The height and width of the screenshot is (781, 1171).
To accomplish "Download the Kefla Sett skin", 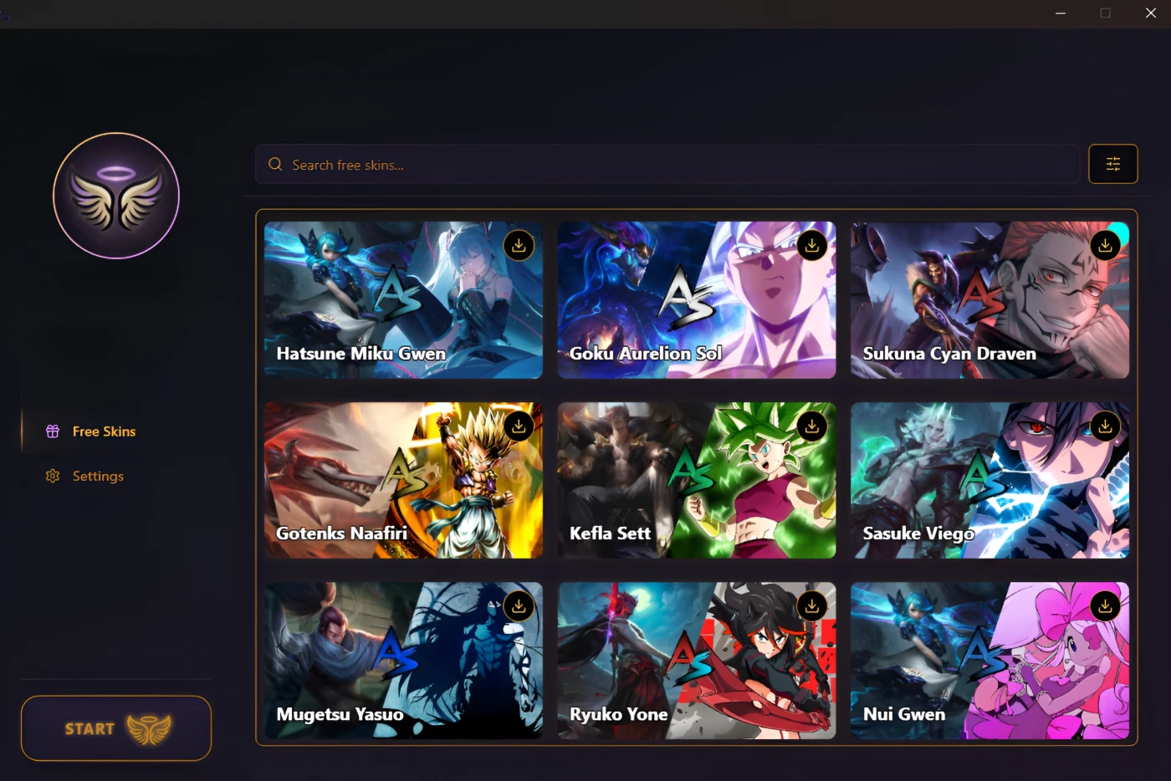I will [811, 426].
